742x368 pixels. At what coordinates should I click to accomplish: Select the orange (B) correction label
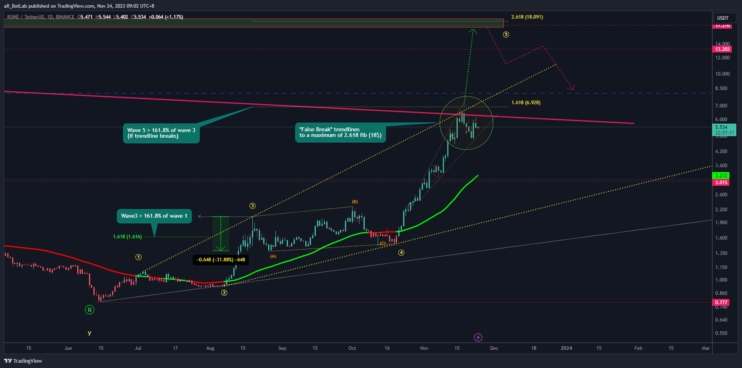355,202
